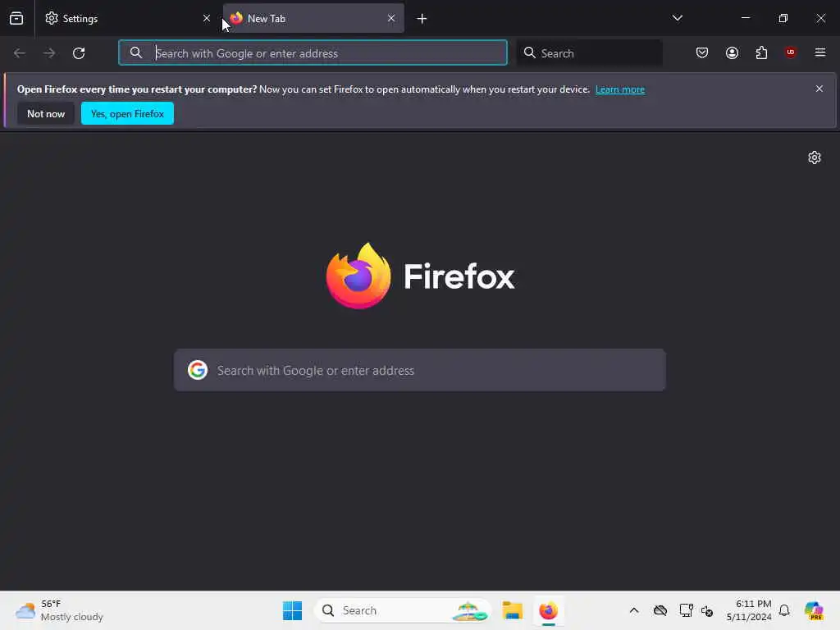Open Copilot preview in taskbar

point(814,610)
